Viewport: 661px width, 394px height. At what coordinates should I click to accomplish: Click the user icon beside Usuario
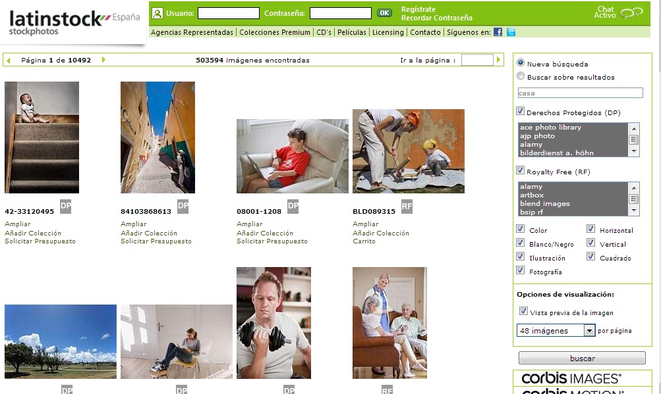158,13
